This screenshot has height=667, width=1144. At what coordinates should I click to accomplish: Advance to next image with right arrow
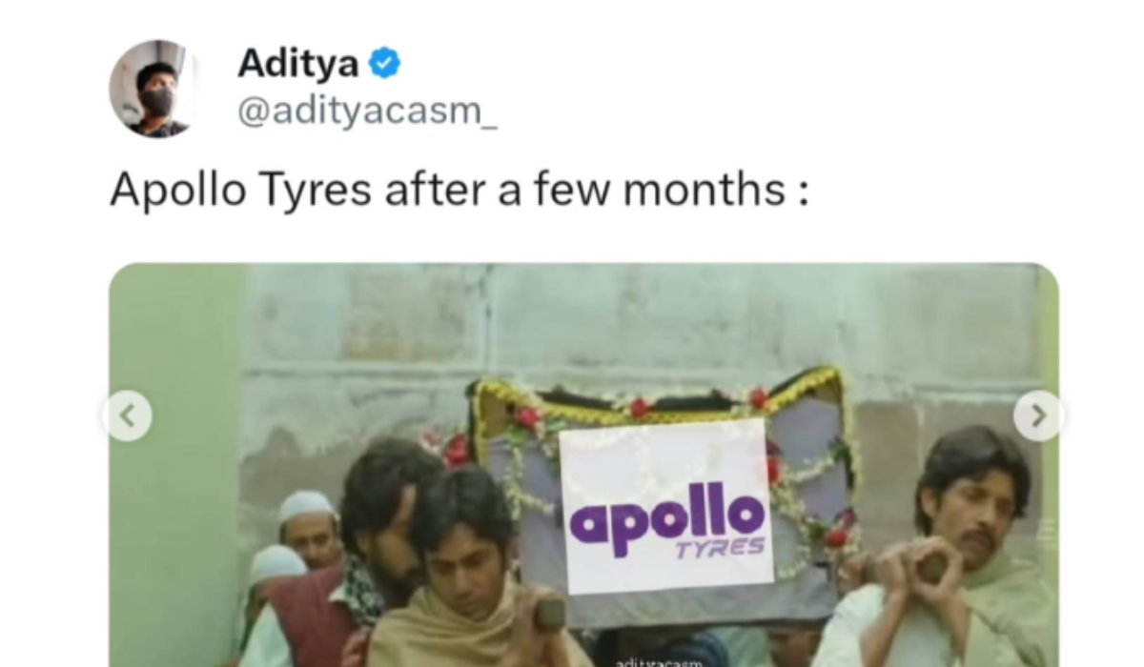point(1039,415)
